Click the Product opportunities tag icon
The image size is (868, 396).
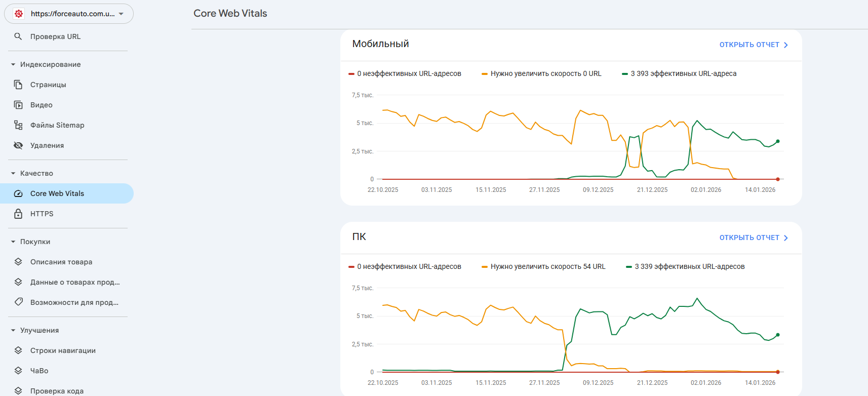(x=18, y=302)
